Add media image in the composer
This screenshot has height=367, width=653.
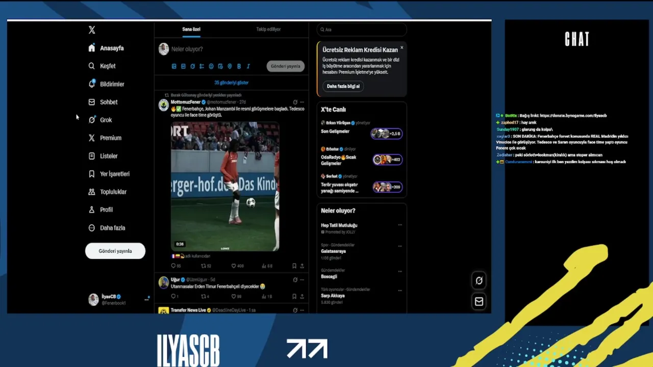coord(174,66)
